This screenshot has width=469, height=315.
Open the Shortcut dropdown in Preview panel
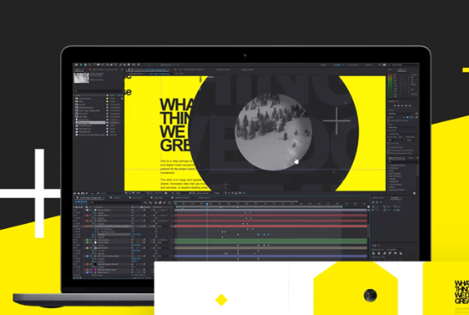(x=401, y=114)
